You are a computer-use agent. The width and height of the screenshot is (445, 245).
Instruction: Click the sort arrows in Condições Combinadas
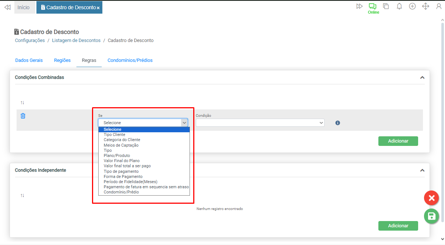pos(22,102)
